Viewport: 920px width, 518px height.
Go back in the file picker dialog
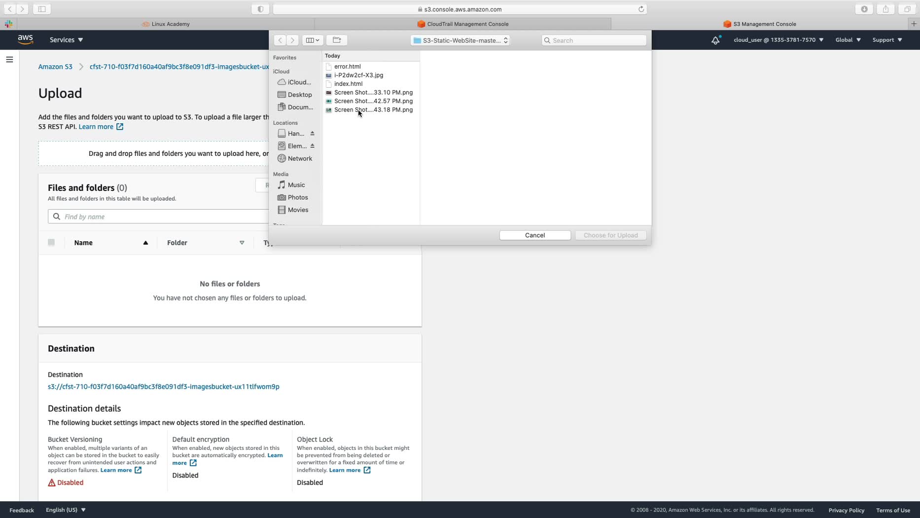coord(280,40)
